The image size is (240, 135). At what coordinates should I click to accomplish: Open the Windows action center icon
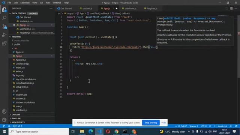point(234,132)
